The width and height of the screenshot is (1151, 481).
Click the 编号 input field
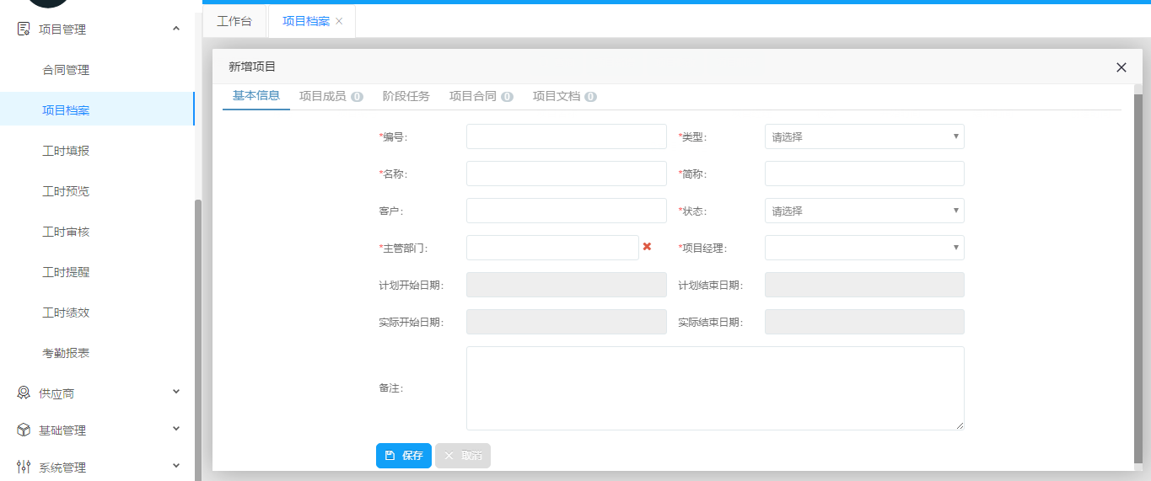click(566, 136)
